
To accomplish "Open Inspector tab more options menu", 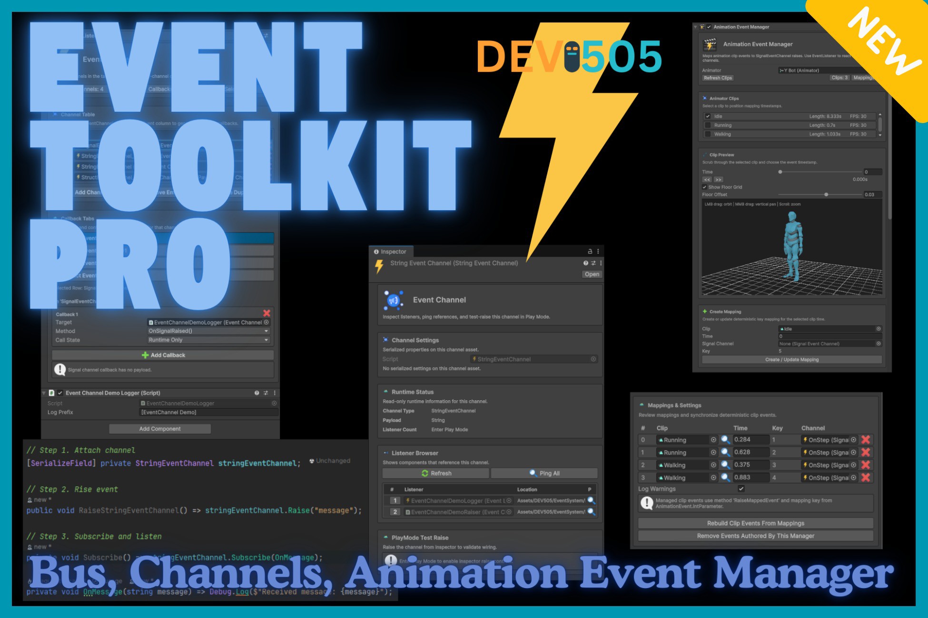I will point(598,251).
